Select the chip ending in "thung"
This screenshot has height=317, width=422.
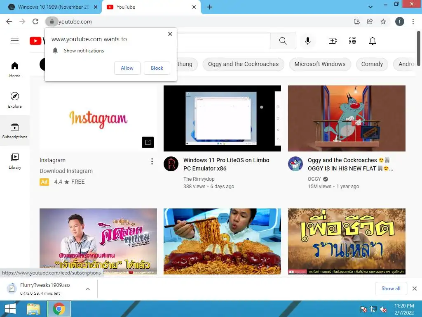(187, 64)
